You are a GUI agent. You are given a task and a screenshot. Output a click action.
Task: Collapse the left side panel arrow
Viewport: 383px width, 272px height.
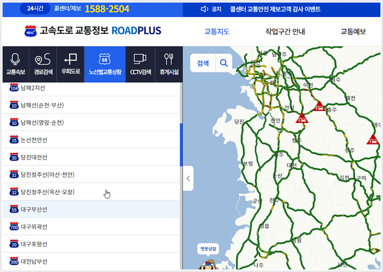pyautogui.click(x=188, y=179)
